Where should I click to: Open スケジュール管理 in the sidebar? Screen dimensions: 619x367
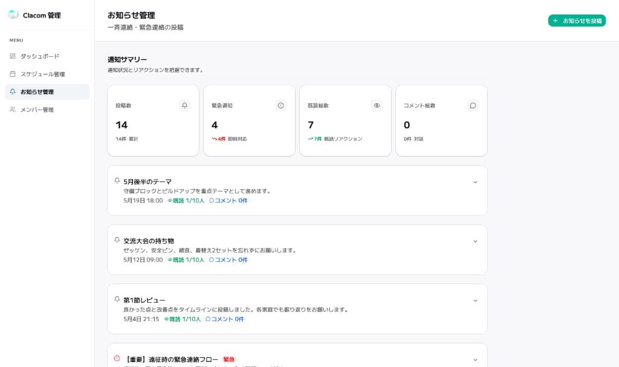click(47, 74)
